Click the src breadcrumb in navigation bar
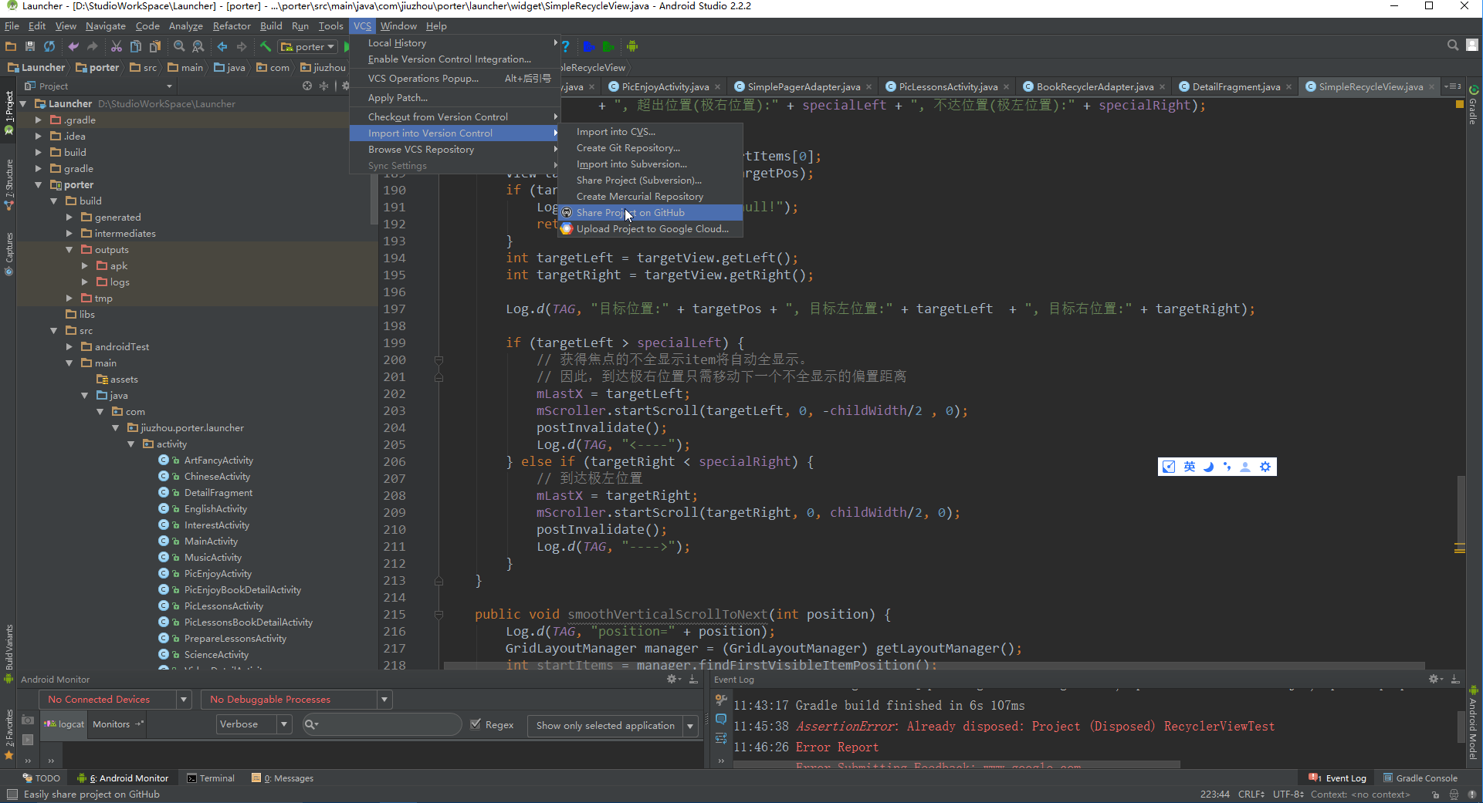 pyautogui.click(x=144, y=67)
